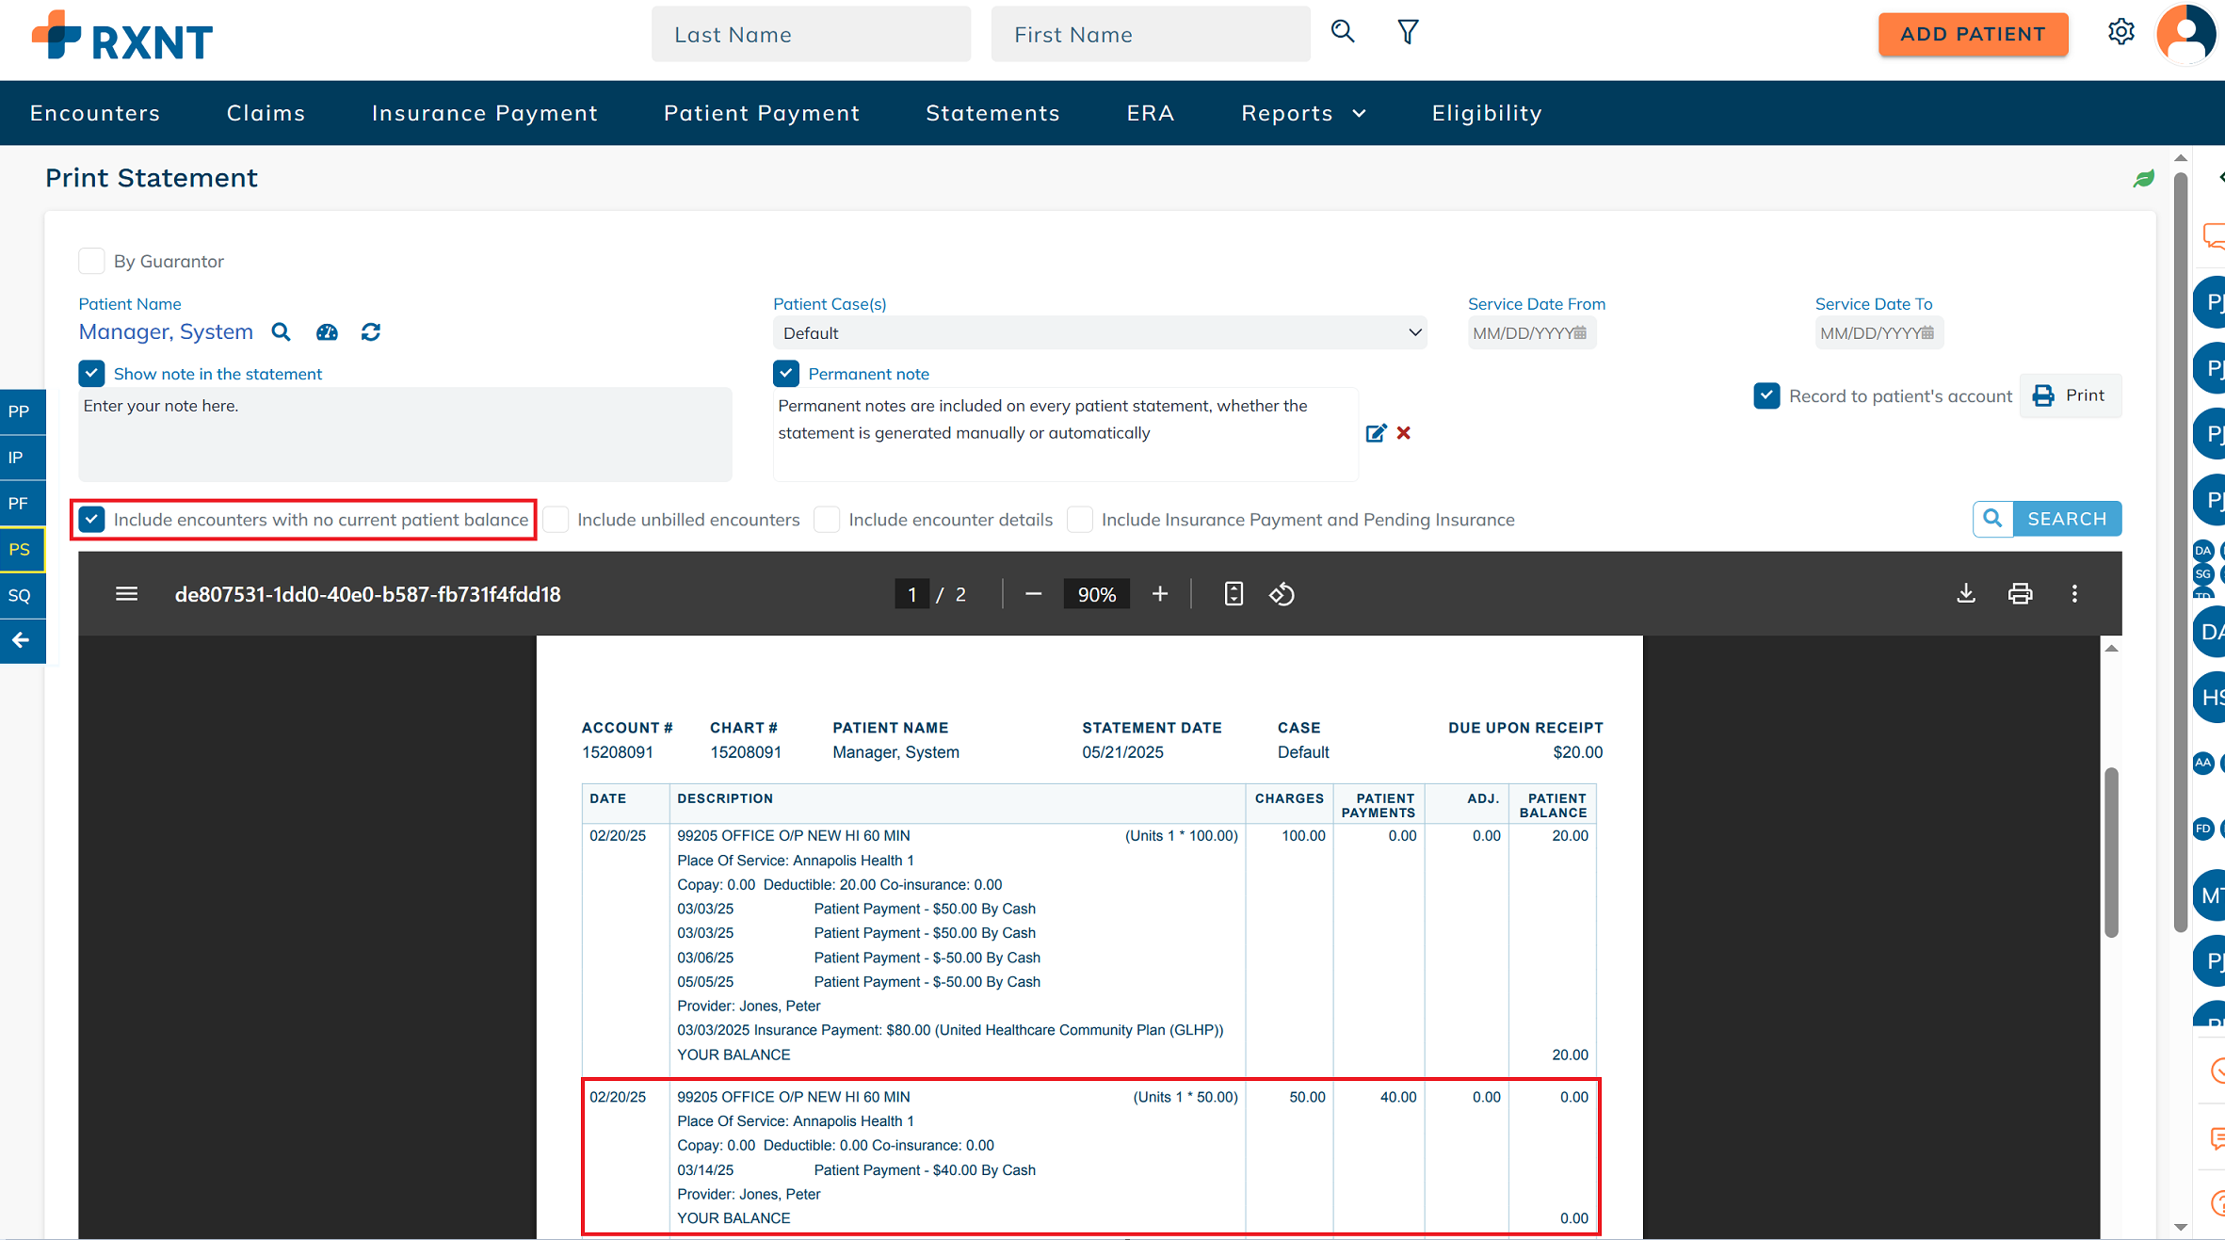The height and width of the screenshot is (1240, 2225).
Task: Go to the Insurance Payment tab
Action: [484, 113]
